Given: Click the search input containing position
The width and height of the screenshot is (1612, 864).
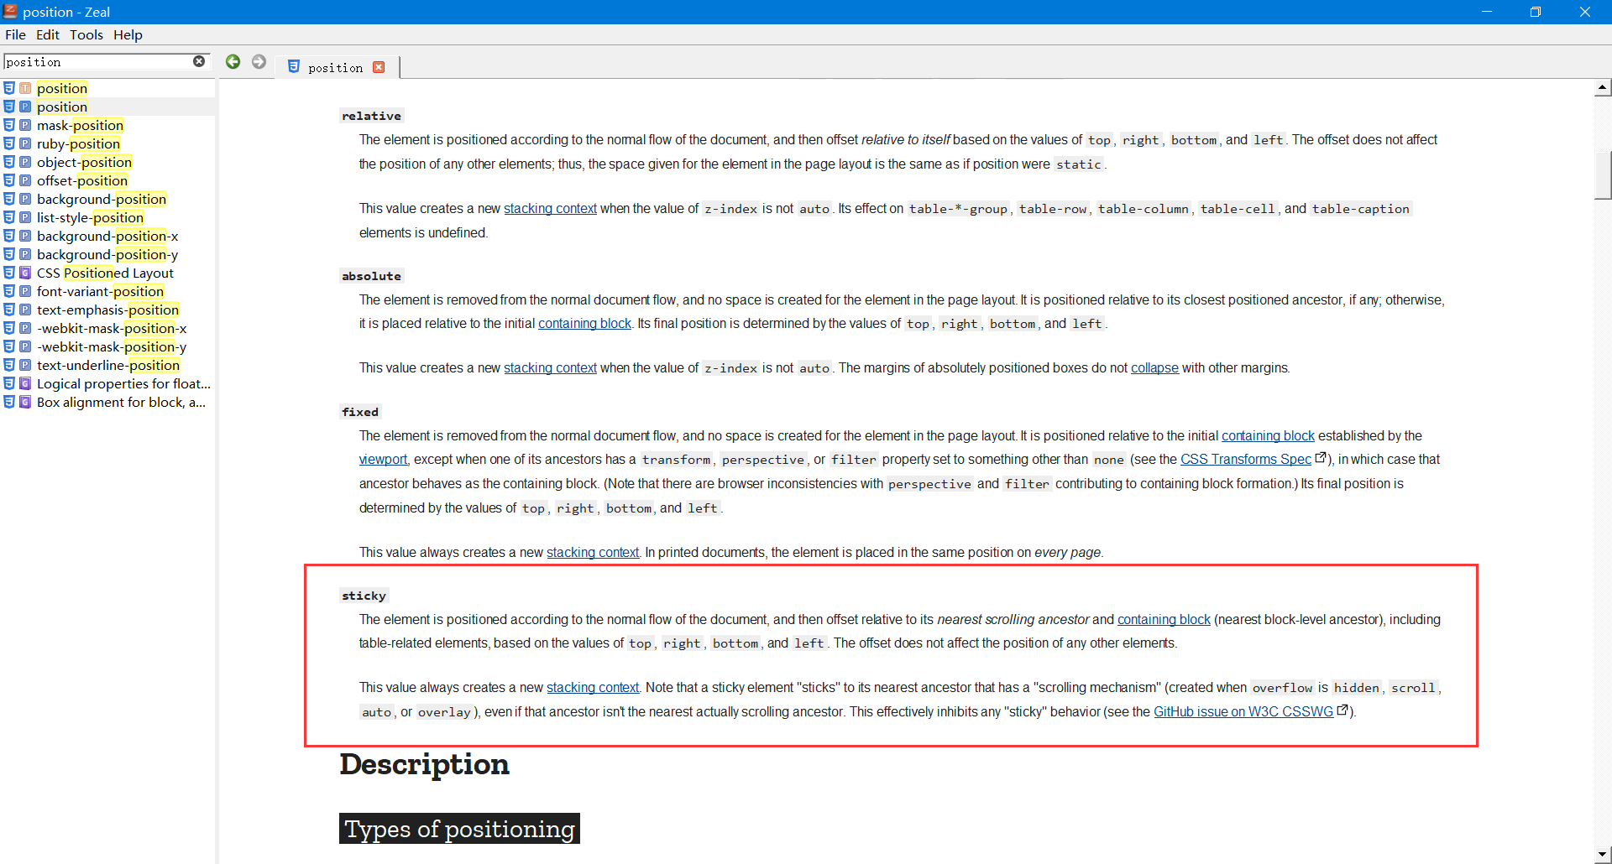Looking at the screenshot, I should pos(97,62).
